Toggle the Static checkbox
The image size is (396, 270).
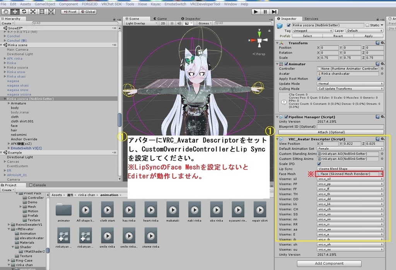pyautogui.click(x=367, y=25)
